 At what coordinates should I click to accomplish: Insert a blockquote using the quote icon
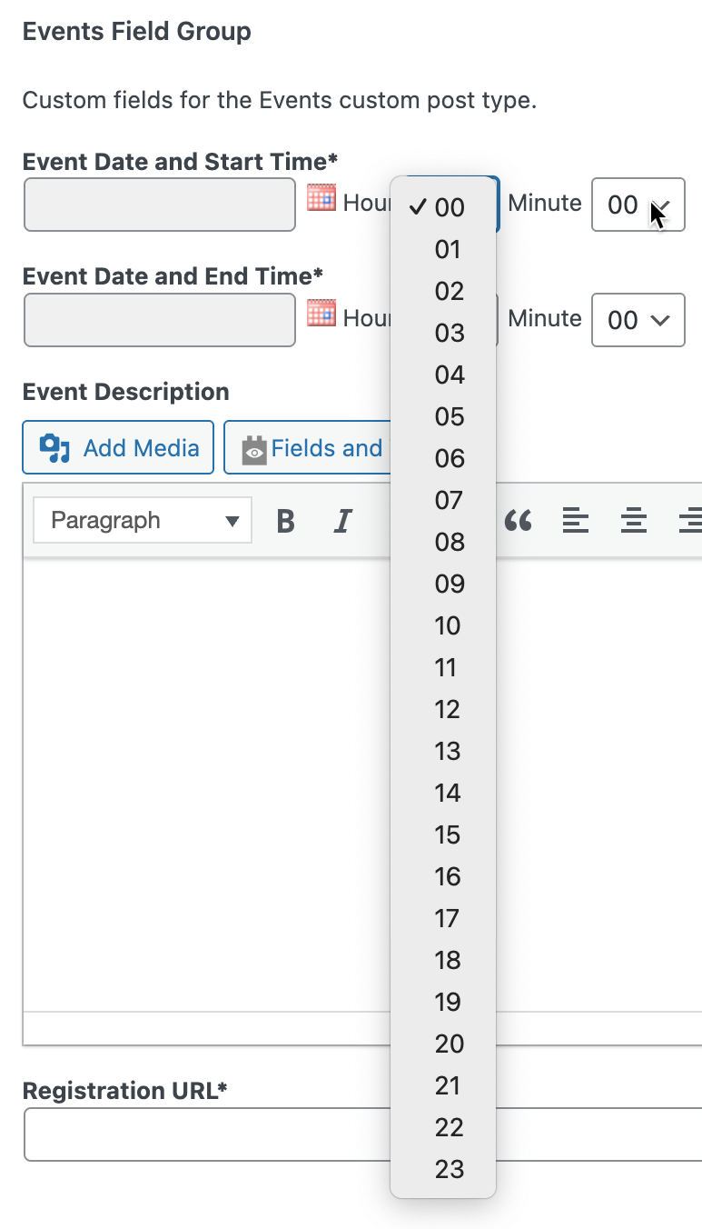pyautogui.click(x=518, y=521)
